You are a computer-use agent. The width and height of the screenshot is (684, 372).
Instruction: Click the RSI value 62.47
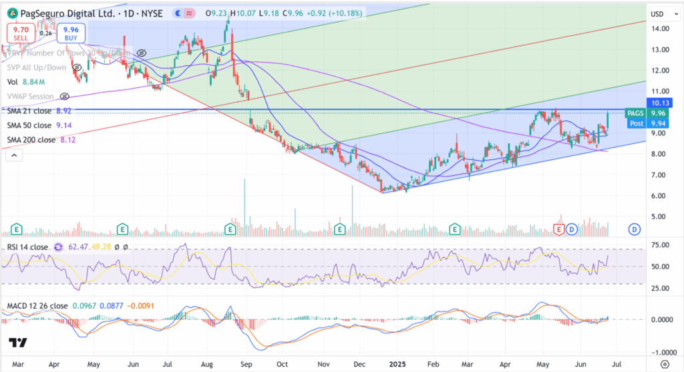(78, 247)
